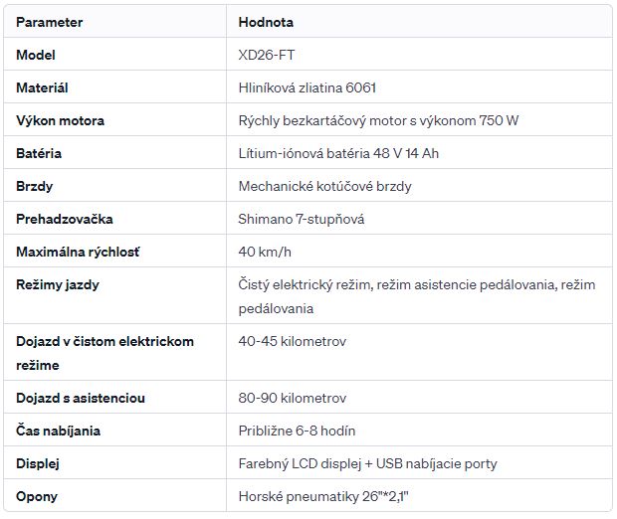
Task: Click the Farebný LCD displej value
Action: [x=368, y=463]
